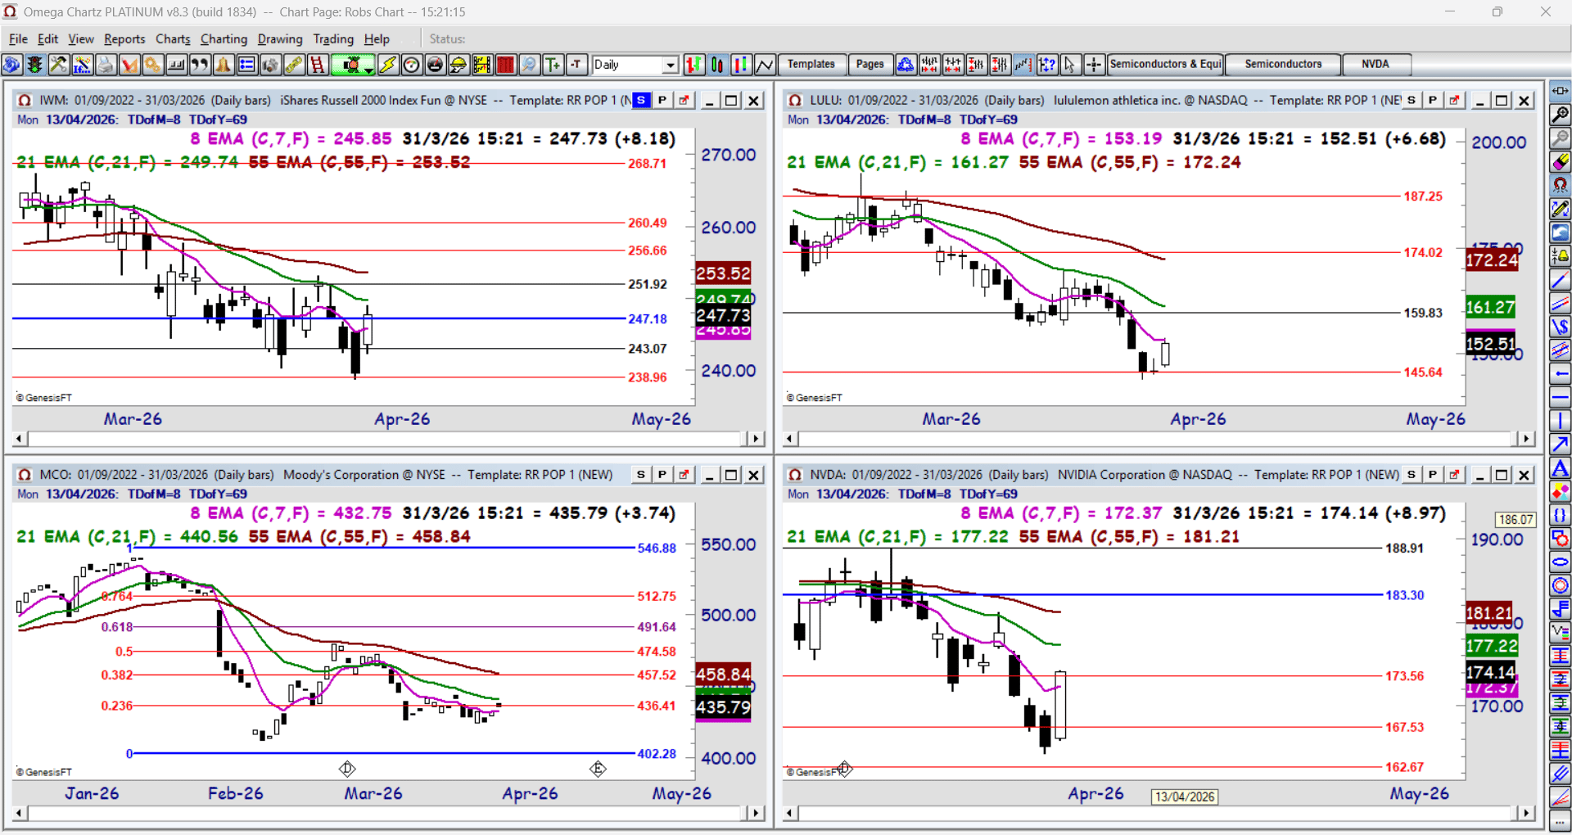Toggle the P button on NVDA chart
The height and width of the screenshot is (835, 1572).
tap(1433, 474)
